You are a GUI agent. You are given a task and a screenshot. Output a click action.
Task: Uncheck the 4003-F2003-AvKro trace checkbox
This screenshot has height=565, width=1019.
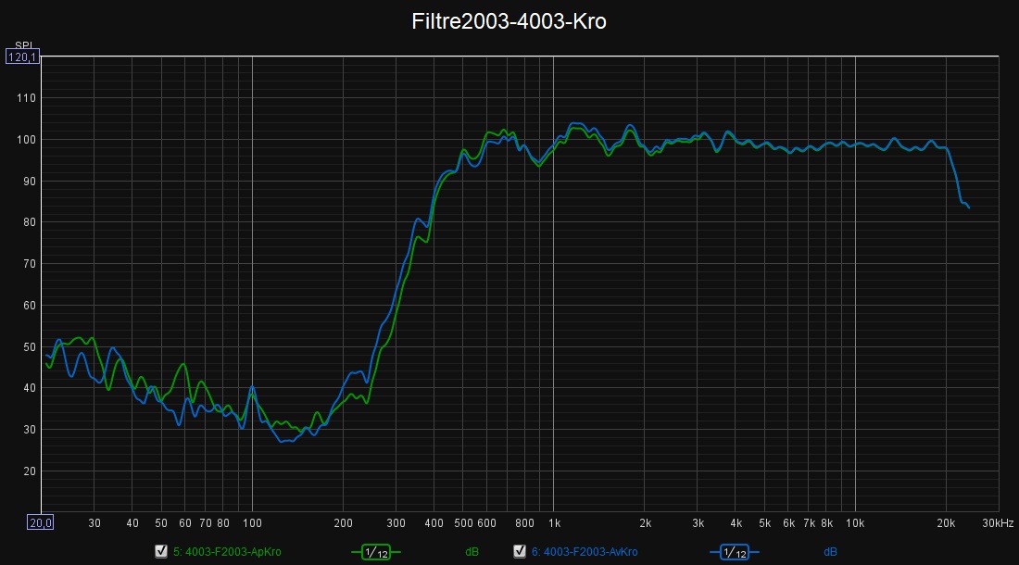click(520, 552)
